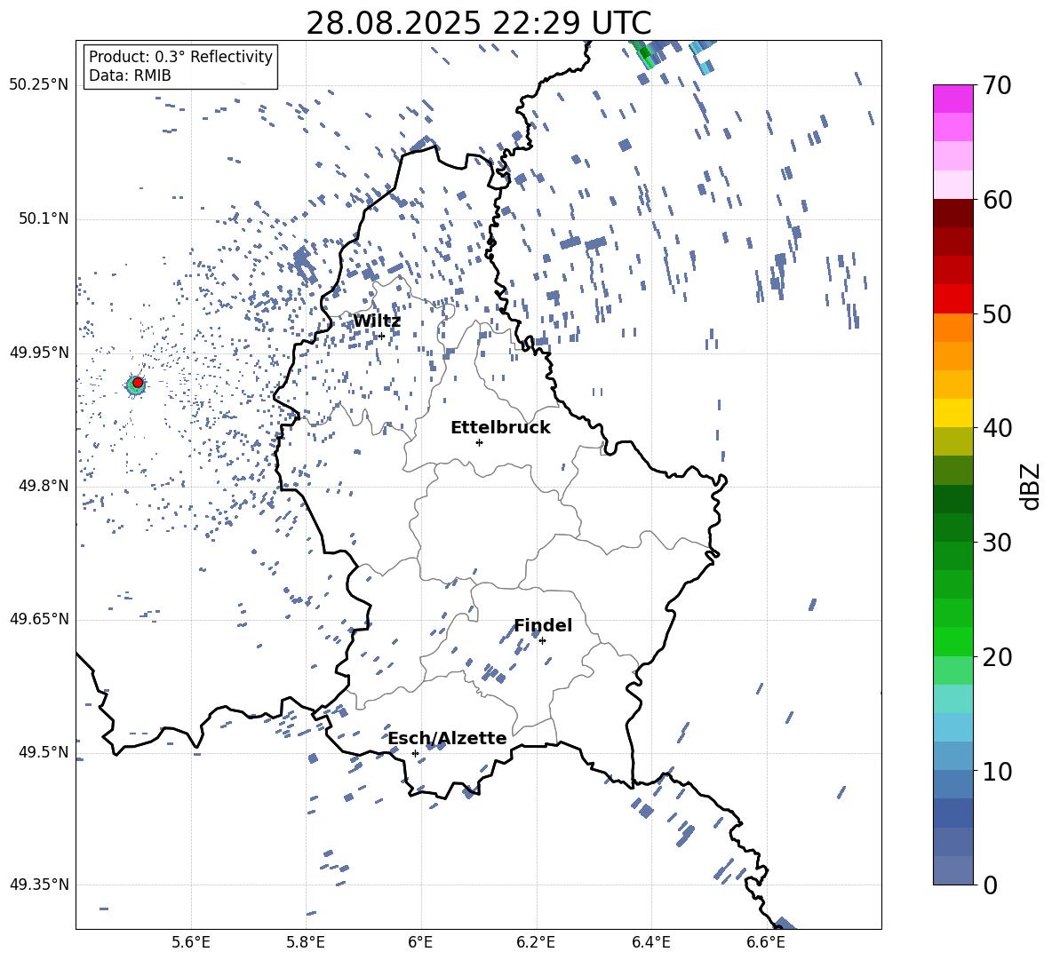
Task: Pick the yellow swatch just above 40 dBZ
Action: (x=952, y=414)
